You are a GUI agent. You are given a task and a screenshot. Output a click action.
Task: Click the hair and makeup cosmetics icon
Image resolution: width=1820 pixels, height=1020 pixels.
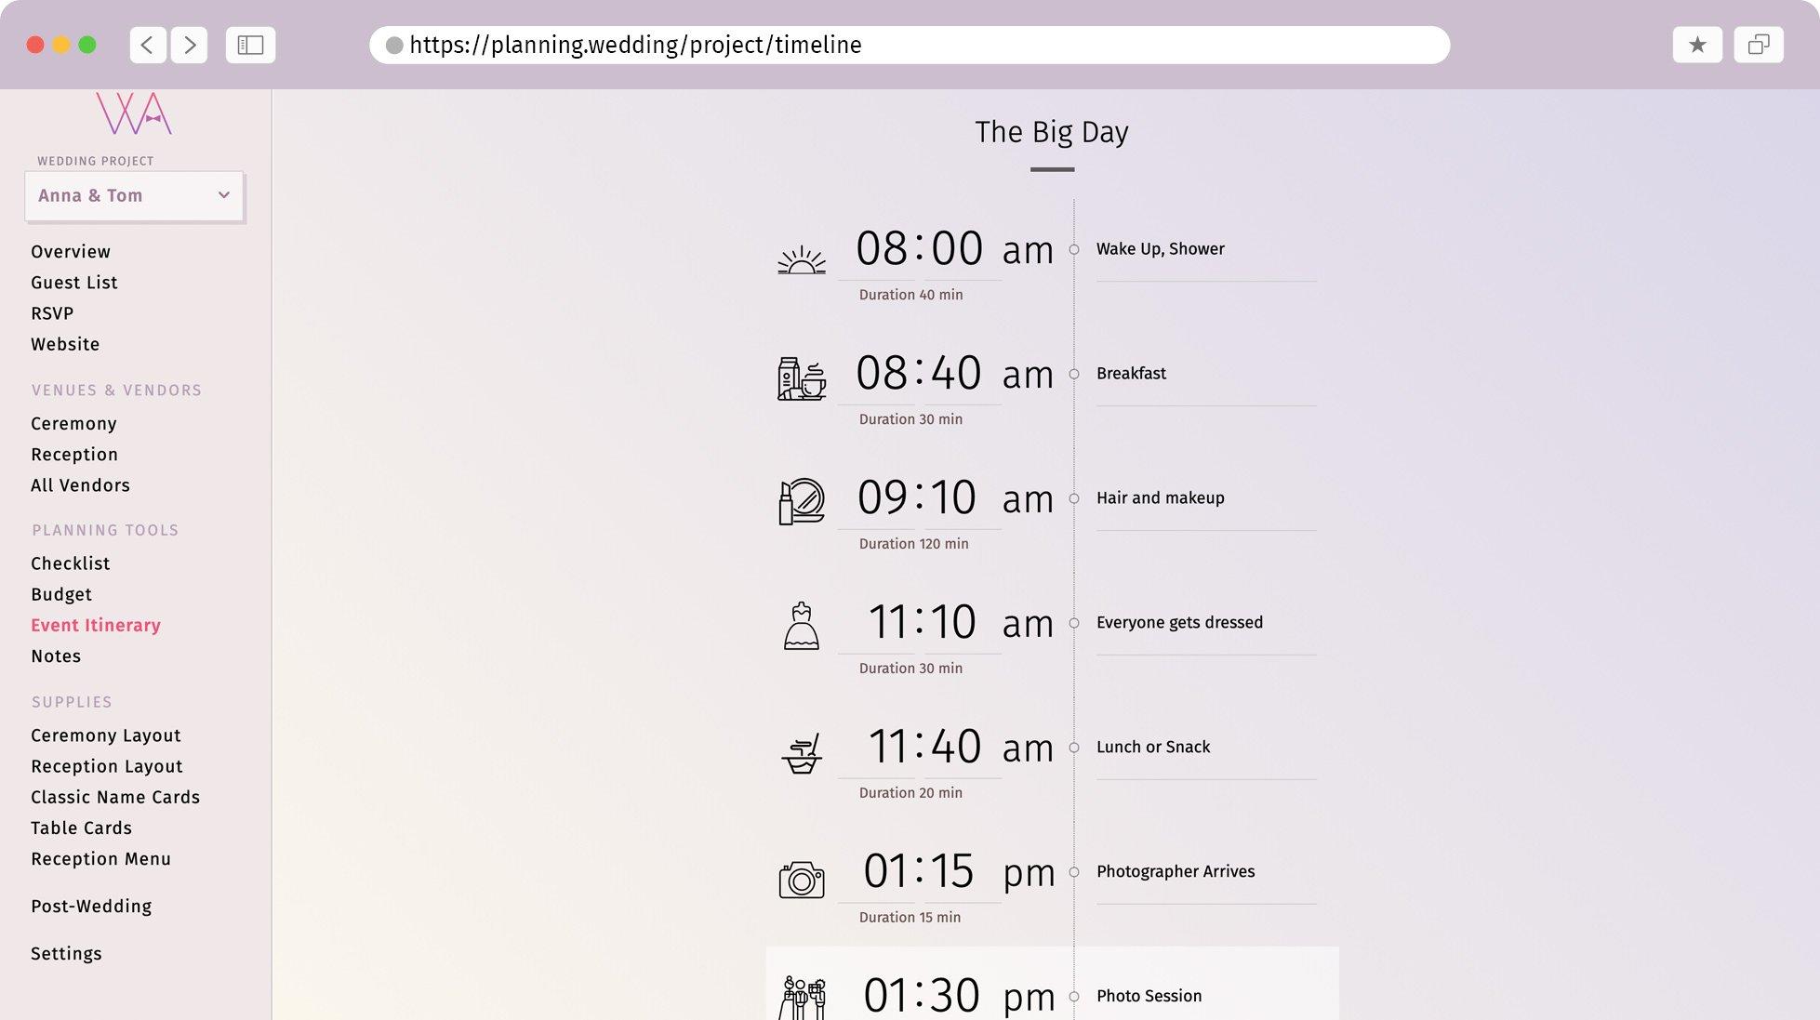pos(800,498)
